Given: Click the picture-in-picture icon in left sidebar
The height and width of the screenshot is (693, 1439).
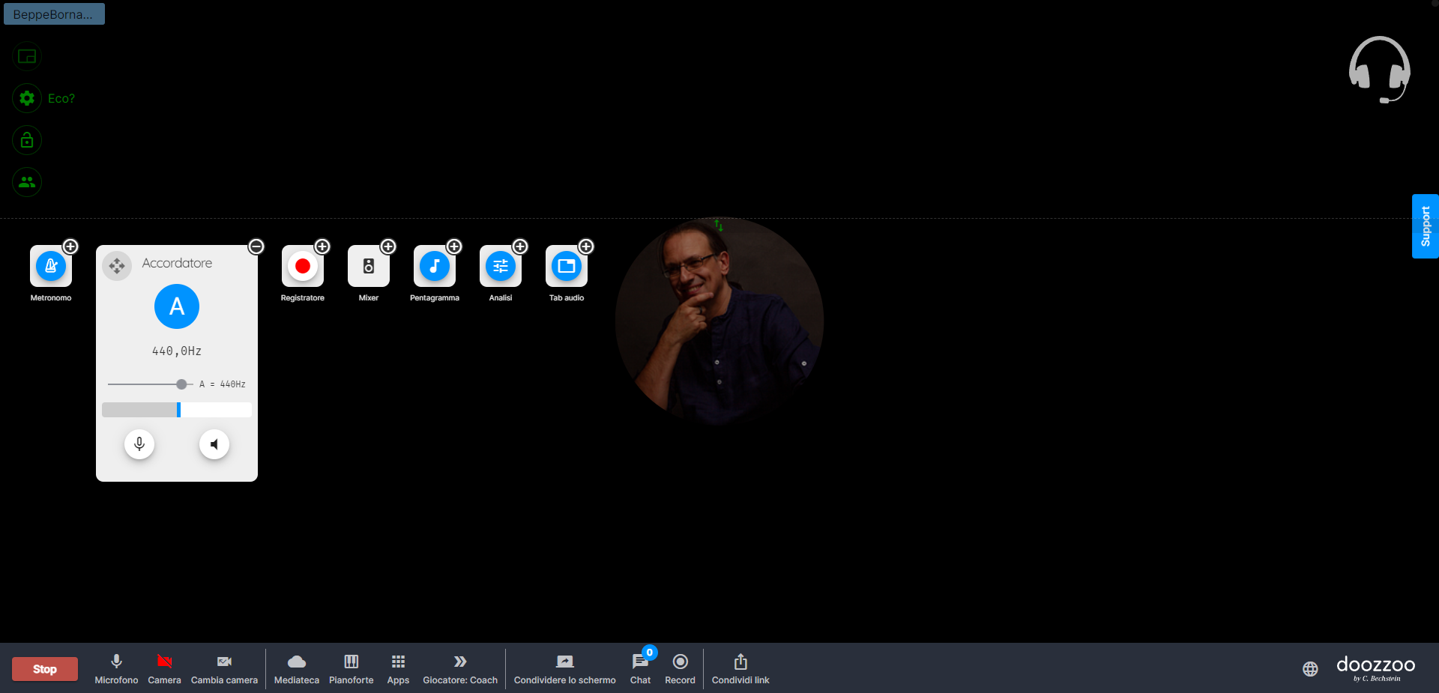Looking at the screenshot, I should tap(27, 56).
